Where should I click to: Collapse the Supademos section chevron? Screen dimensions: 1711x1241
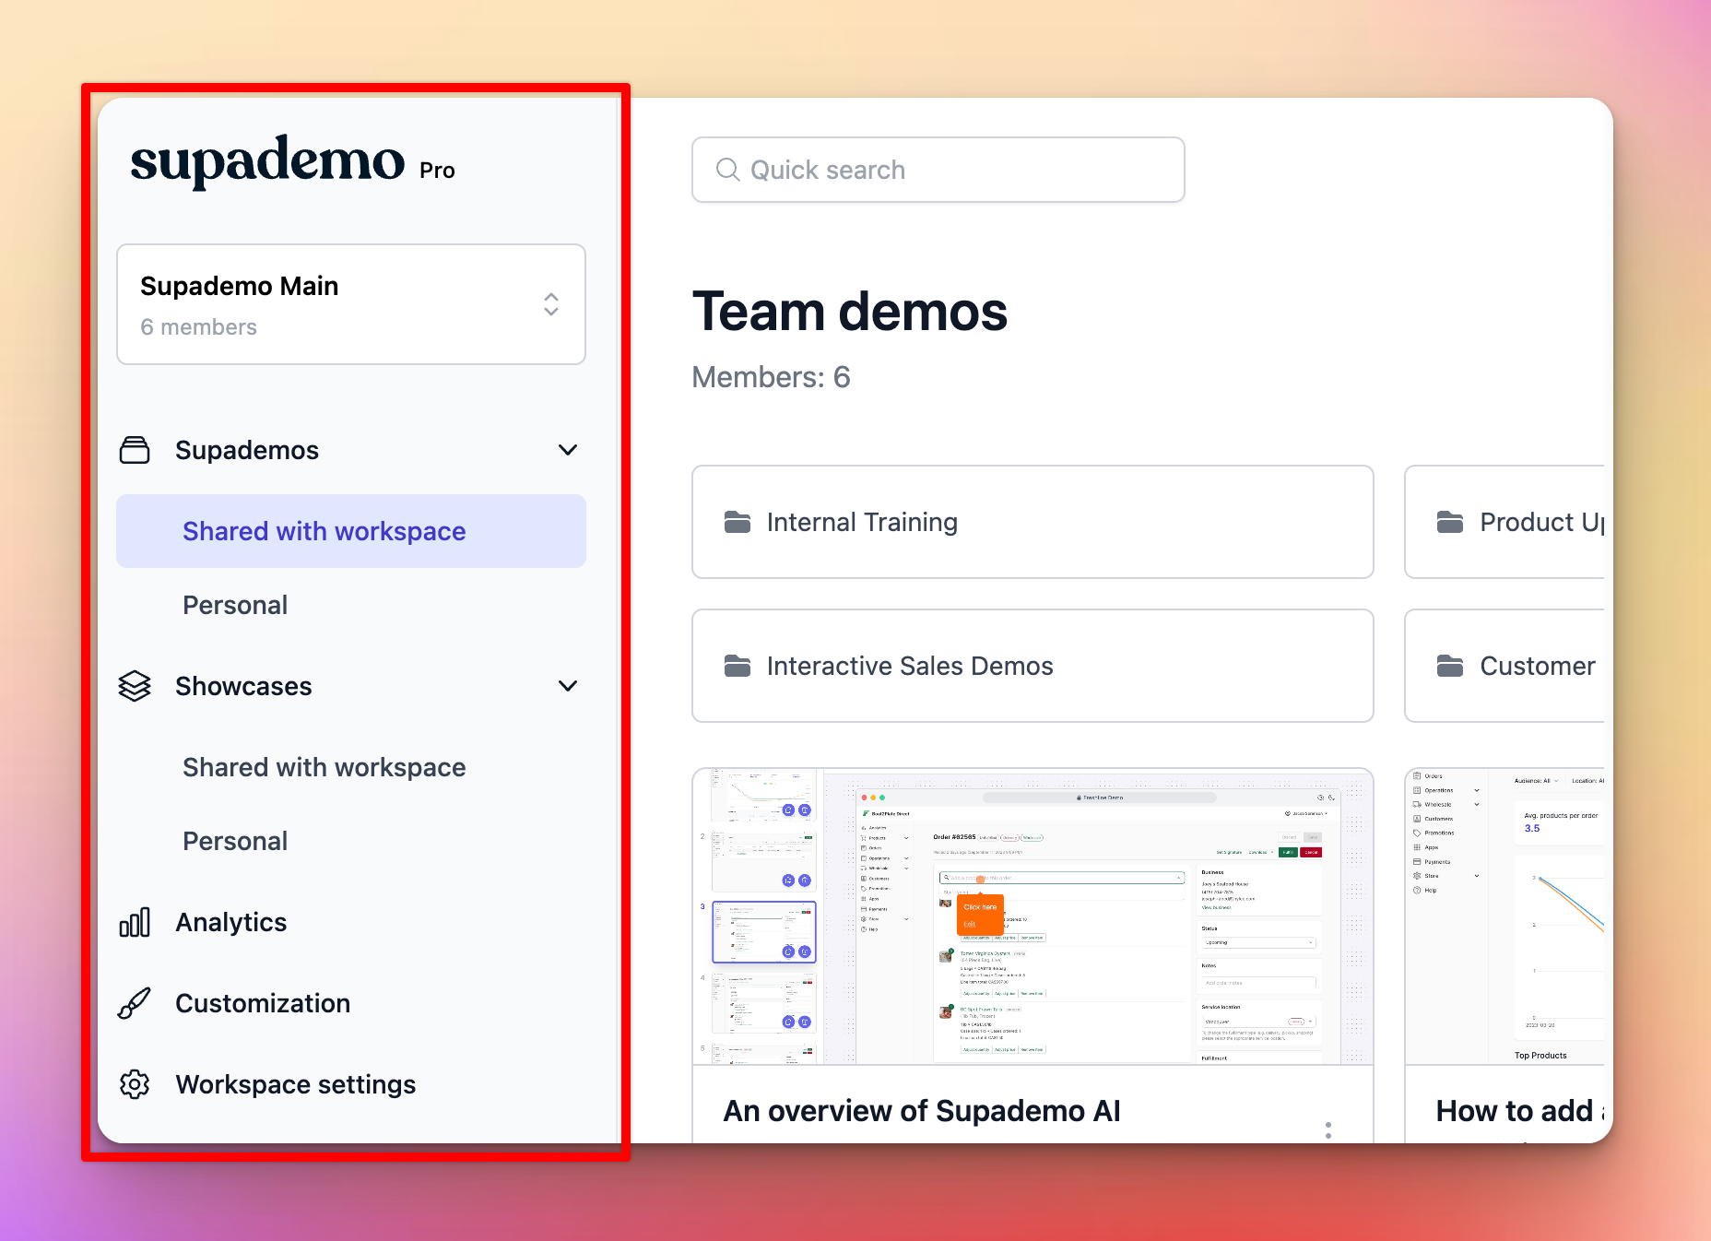click(568, 450)
